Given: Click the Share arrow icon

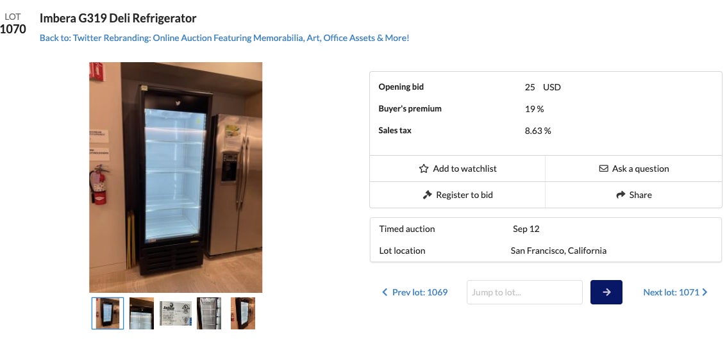Looking at the screenshot, I should [x=621, y=195].
